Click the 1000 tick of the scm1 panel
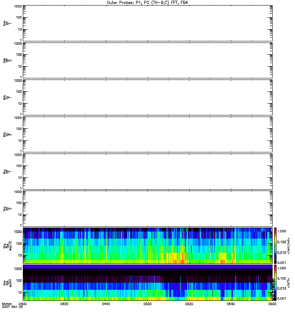Viewport: 295px width, 315px height. click(x=18, y=269)
